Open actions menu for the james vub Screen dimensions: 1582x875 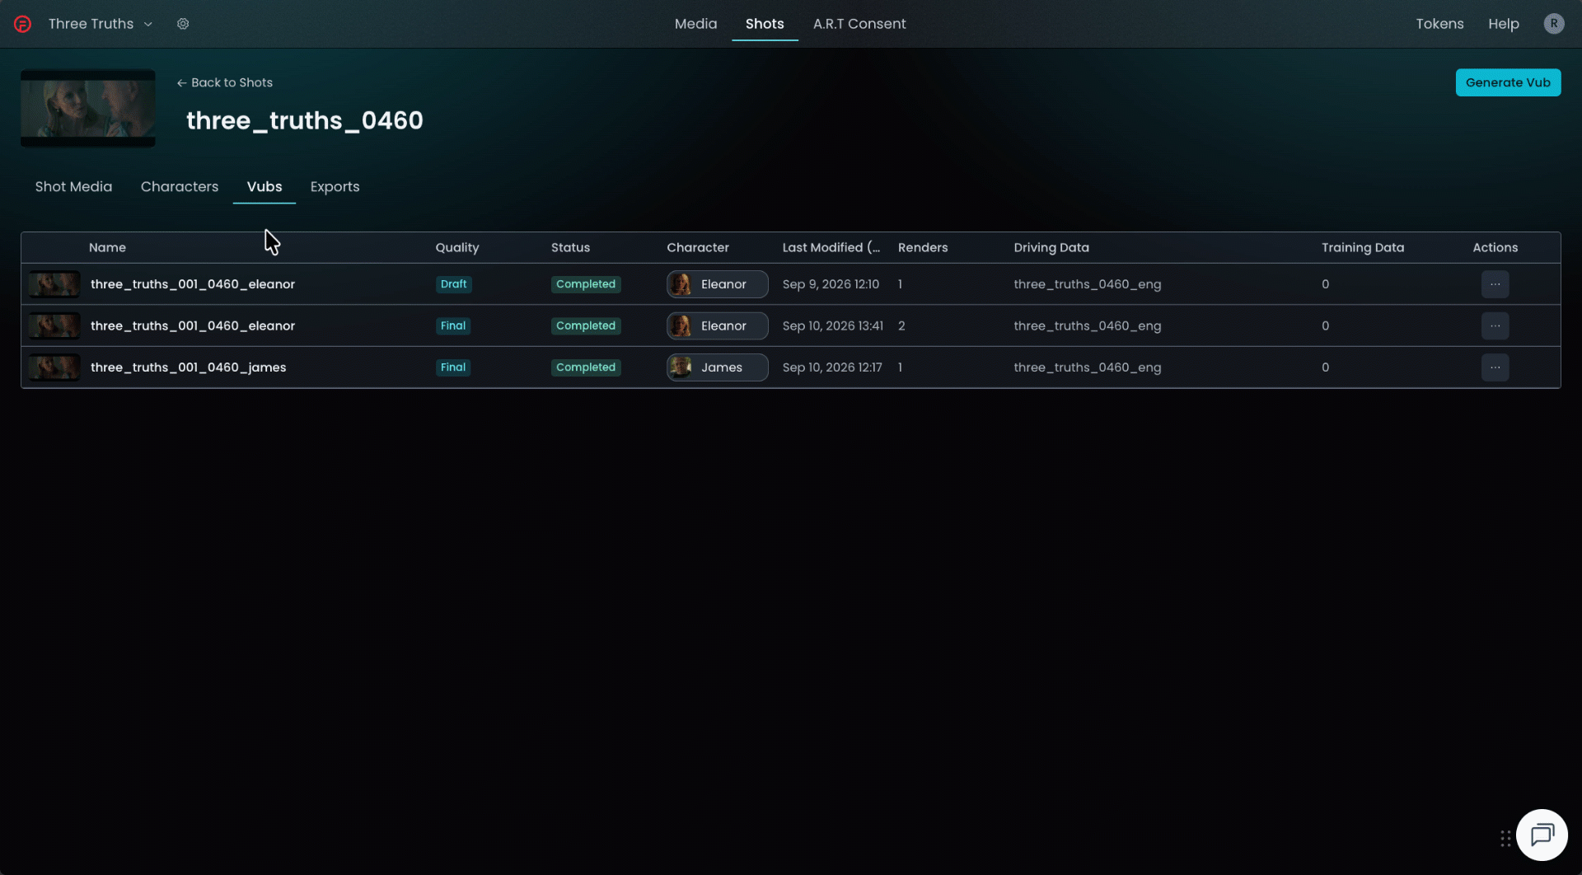point(1495,367)
